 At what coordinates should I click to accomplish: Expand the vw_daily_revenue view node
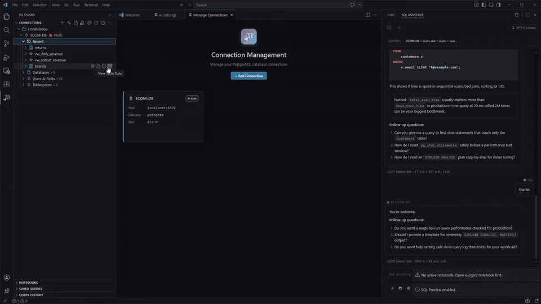25,54
